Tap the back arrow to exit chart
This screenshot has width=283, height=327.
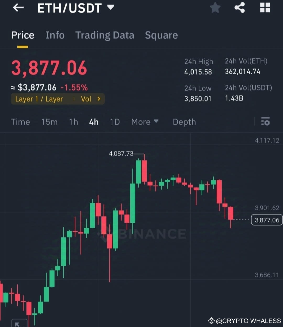coord(18,8)
